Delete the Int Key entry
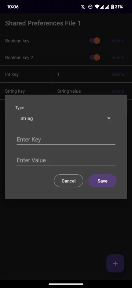Viewport: 132px width, 288px height. pyautogui.click(x=118, y=74)
